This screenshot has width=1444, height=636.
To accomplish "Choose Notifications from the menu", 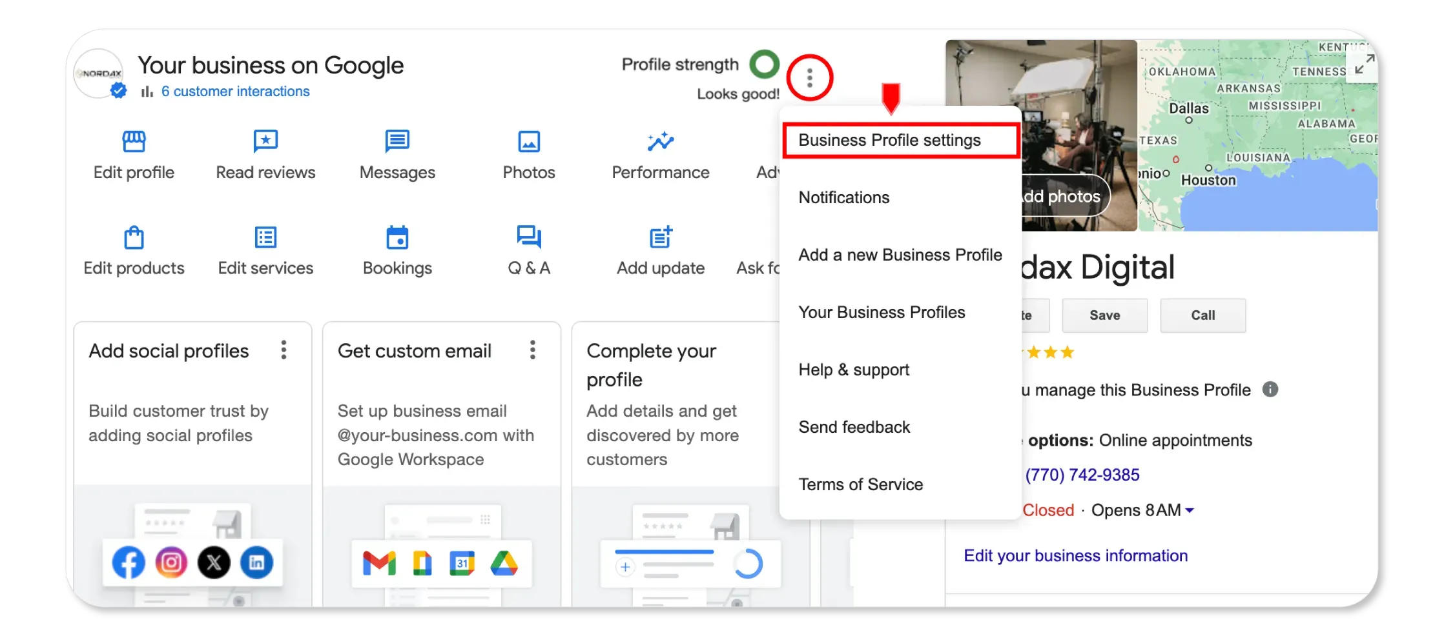I will tap(843, 198).
